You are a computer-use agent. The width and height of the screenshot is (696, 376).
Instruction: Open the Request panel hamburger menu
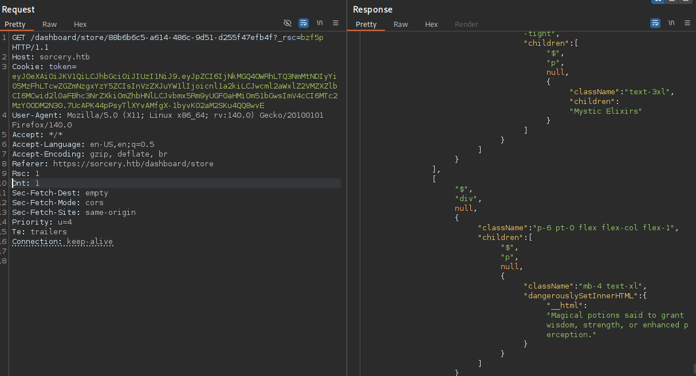tap(336, 23)
